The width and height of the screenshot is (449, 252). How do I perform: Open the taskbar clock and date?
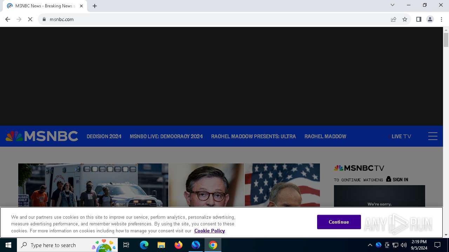click(x=419, y=245)
